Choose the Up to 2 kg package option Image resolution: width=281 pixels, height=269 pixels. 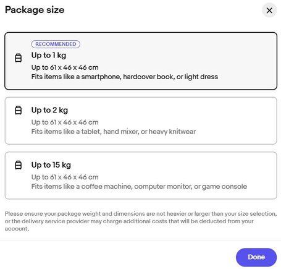141,121
